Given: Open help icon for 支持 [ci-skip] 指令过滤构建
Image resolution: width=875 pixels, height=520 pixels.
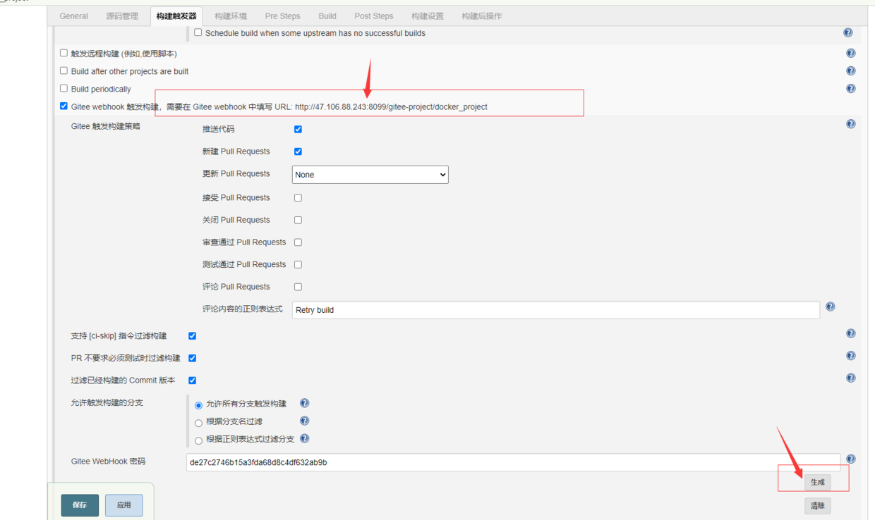Looking at the screenshot, I should coord(851,333).
